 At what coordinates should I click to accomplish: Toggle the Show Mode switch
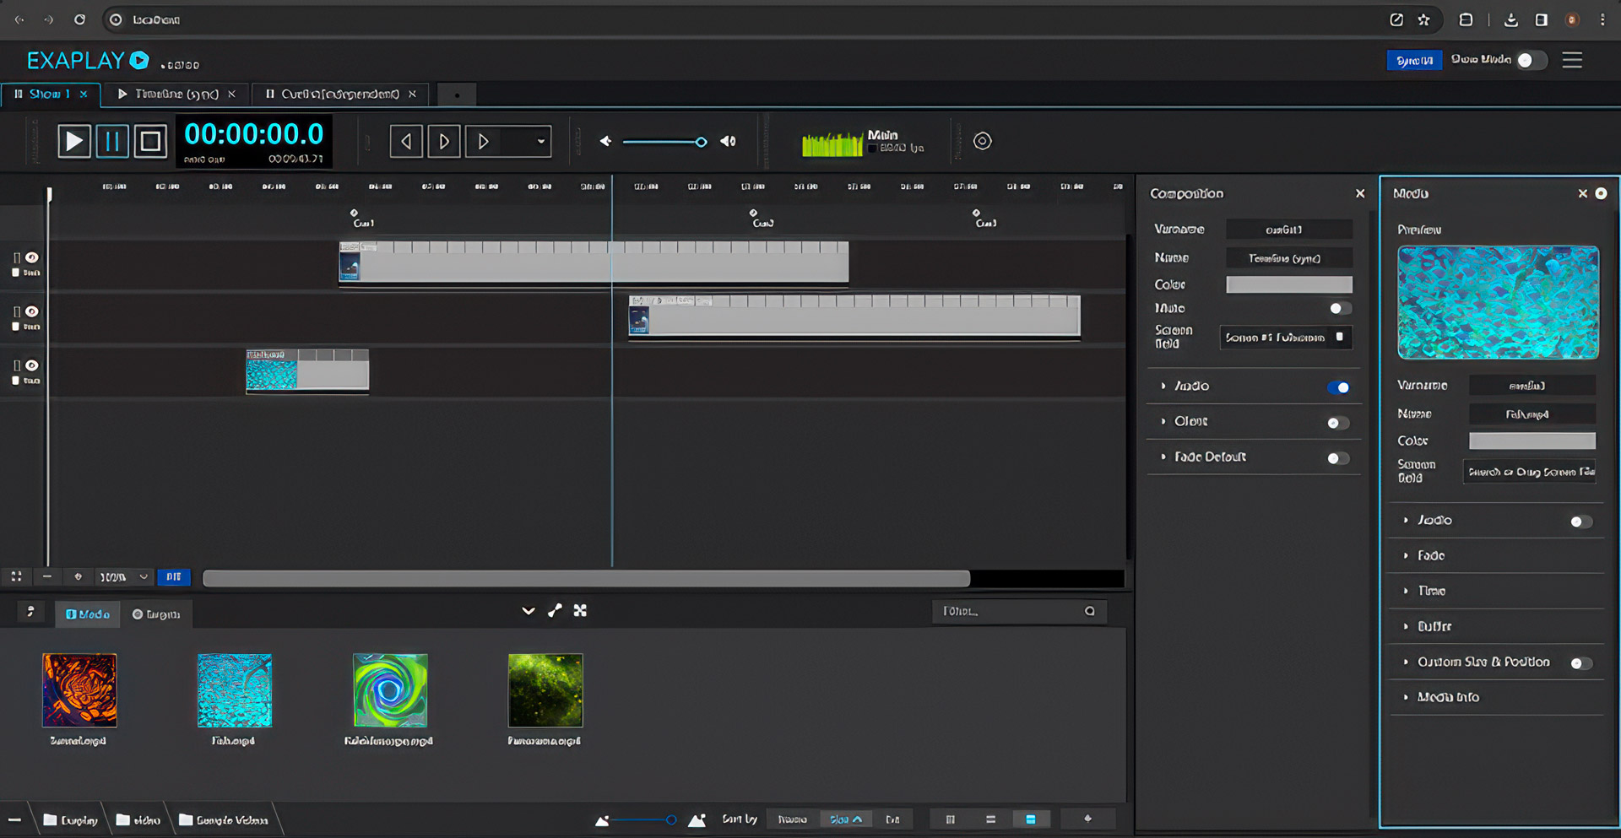(x=1531, y=60)
